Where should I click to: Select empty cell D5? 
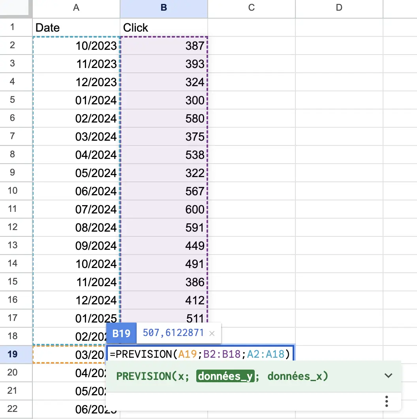pyautogui.click(x=339, y=100)
